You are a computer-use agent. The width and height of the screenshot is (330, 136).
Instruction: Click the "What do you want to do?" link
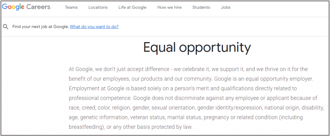94,27
